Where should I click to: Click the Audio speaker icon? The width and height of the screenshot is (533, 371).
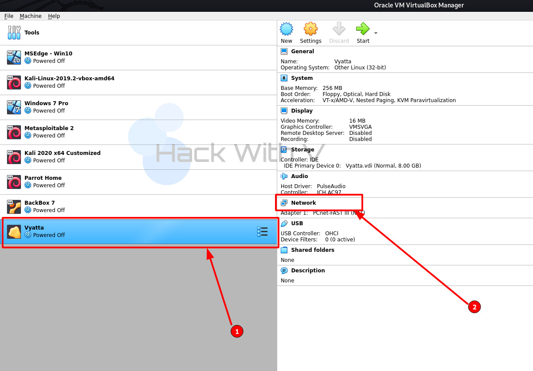284,176
